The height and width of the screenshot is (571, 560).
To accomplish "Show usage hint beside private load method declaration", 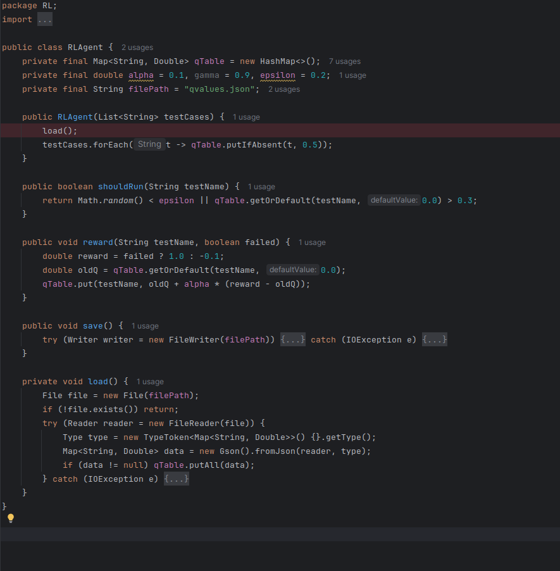I will 150,382.
